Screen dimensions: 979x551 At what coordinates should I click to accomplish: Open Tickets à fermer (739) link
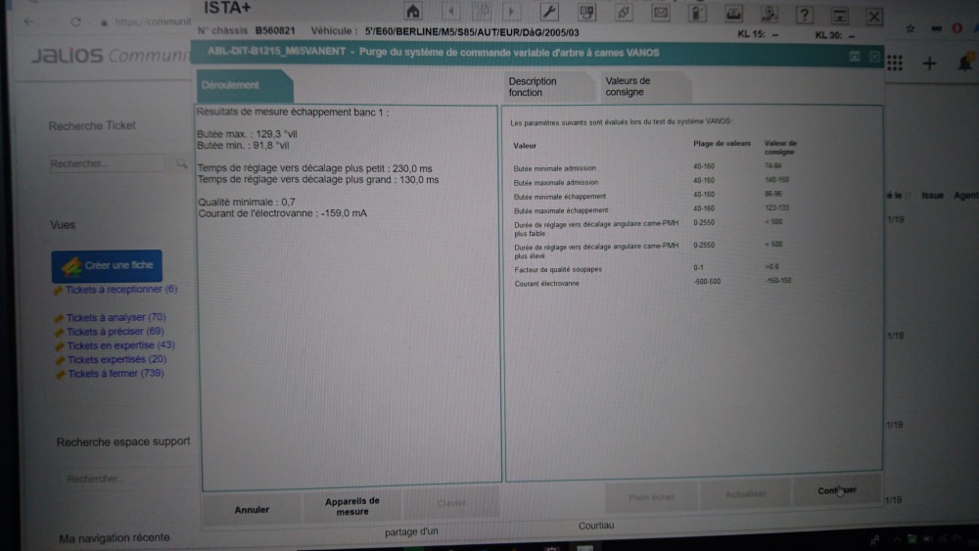(116, 374)
